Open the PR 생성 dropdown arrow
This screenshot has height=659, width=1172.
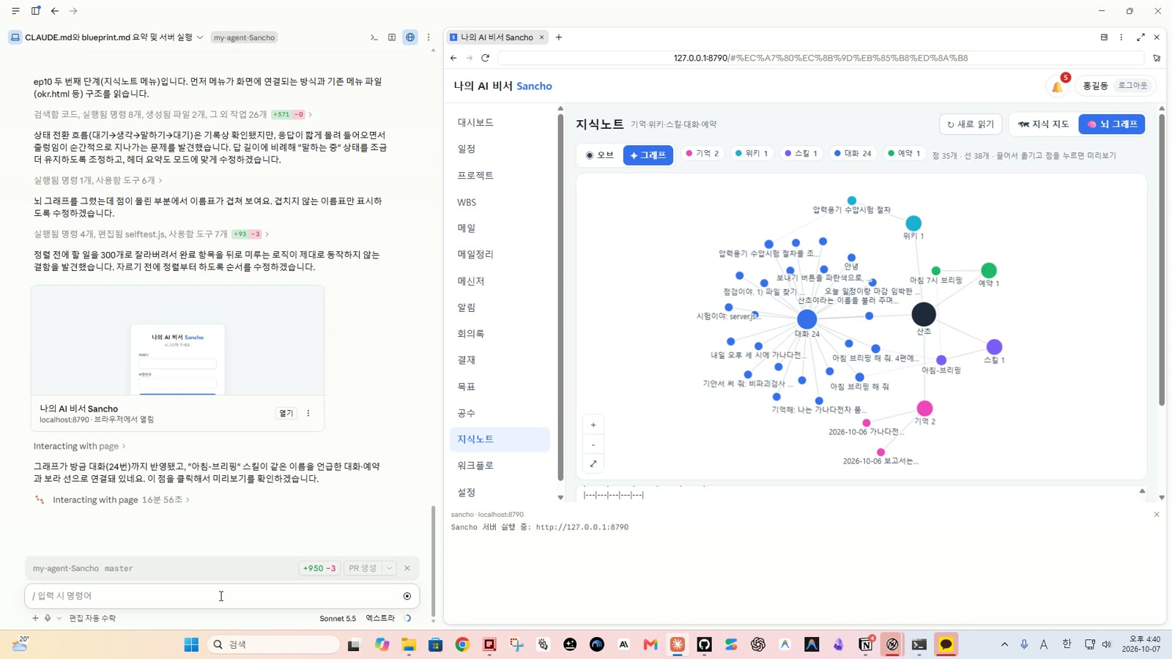click(390, 568)
